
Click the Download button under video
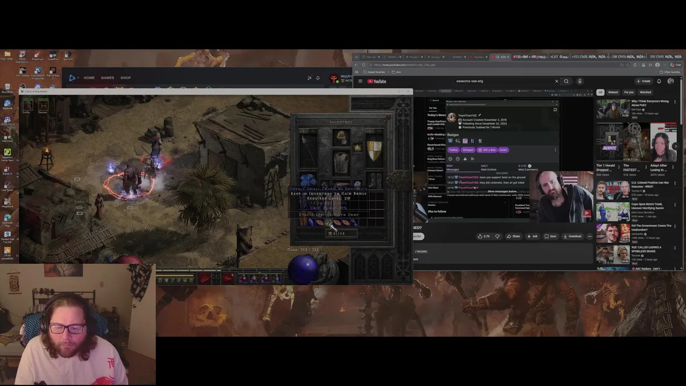(572, 236)
